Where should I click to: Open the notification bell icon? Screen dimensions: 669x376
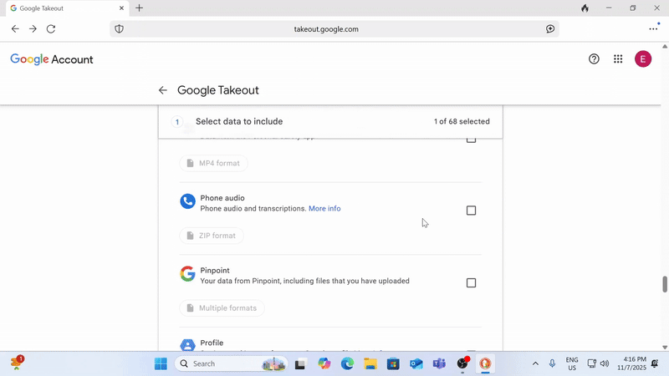655,363
